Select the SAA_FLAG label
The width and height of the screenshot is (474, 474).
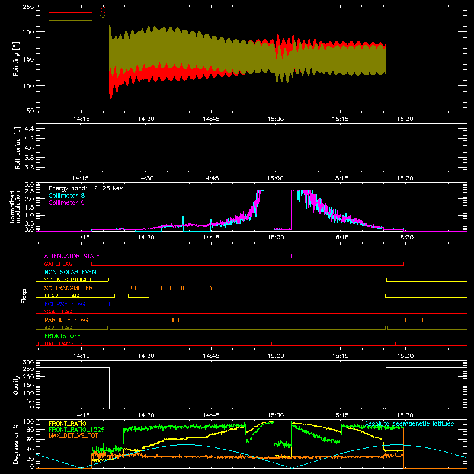(58, 312)
